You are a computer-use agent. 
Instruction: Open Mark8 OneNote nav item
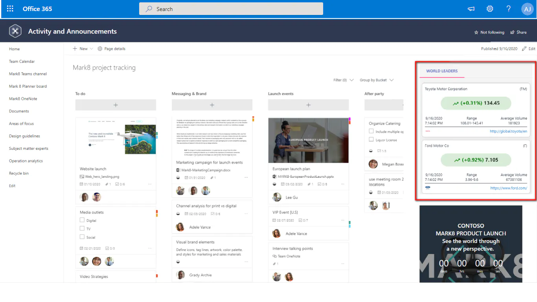pyautogui.click(x=23, y=99)
